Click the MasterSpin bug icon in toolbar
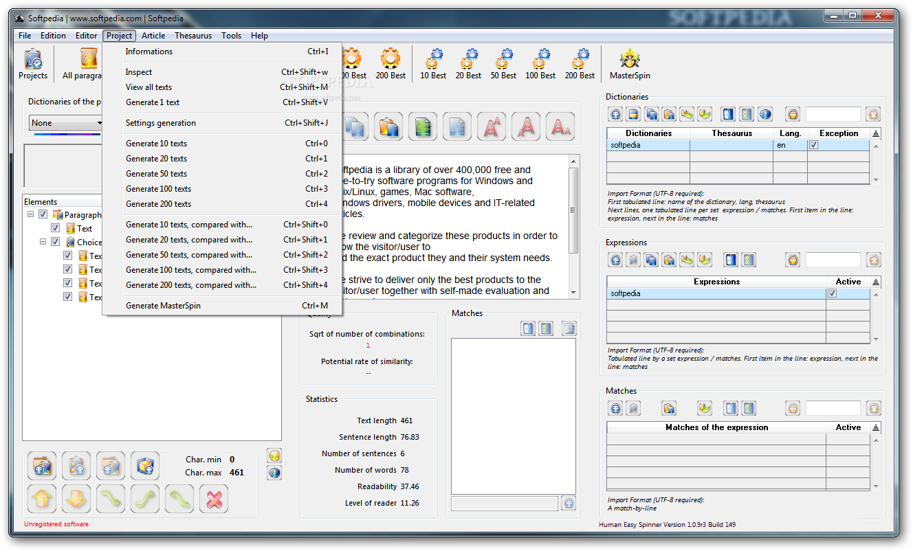Screen dimensions: 913x551 pos(630,64)
